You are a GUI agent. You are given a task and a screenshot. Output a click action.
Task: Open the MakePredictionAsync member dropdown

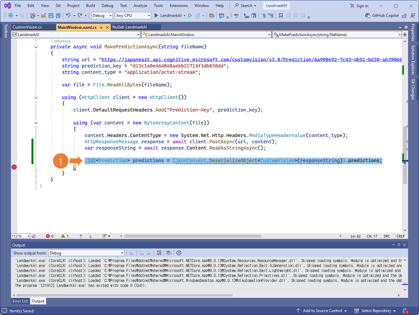pos(337,35)
